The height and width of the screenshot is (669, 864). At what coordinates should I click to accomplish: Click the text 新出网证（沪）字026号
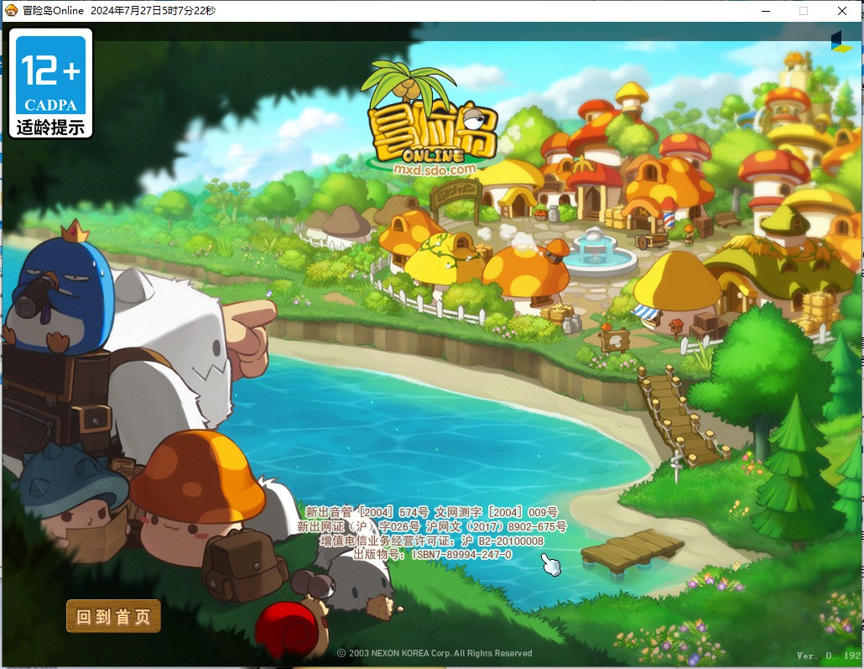(358, 526)
